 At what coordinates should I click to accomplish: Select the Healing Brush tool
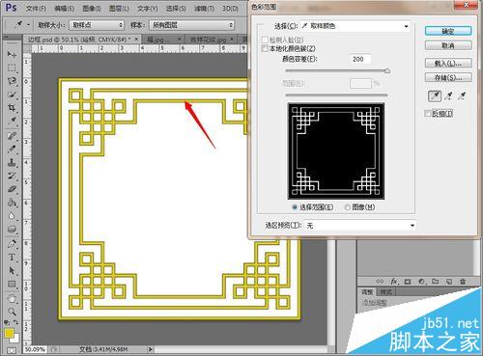(12, 136)
